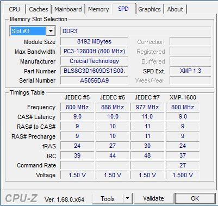218x206 pixels.
Task: Click the 977 MHz frequency cell
Action: point(147,107)
